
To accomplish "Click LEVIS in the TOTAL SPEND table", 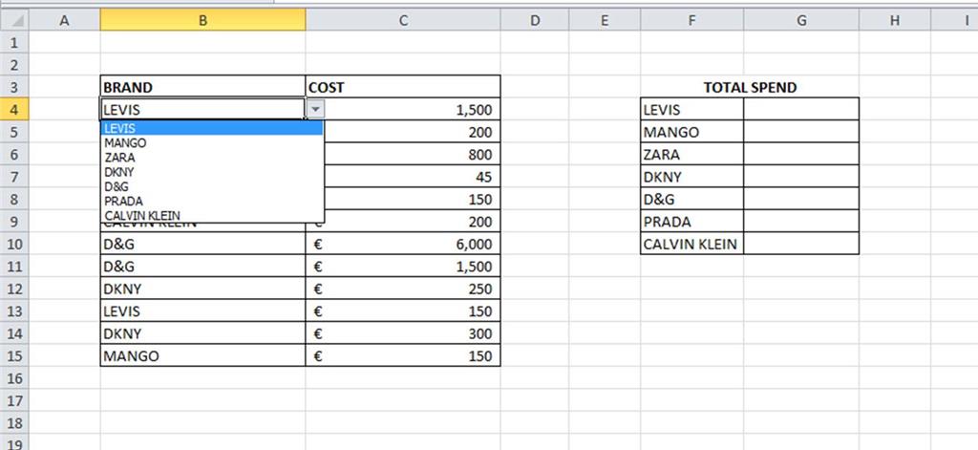I will [x=691, y=109].
